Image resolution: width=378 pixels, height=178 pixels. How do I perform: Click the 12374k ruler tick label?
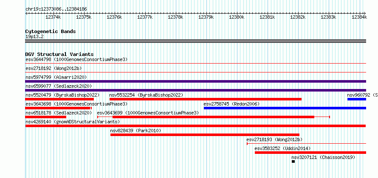click(x=53, y=17)
